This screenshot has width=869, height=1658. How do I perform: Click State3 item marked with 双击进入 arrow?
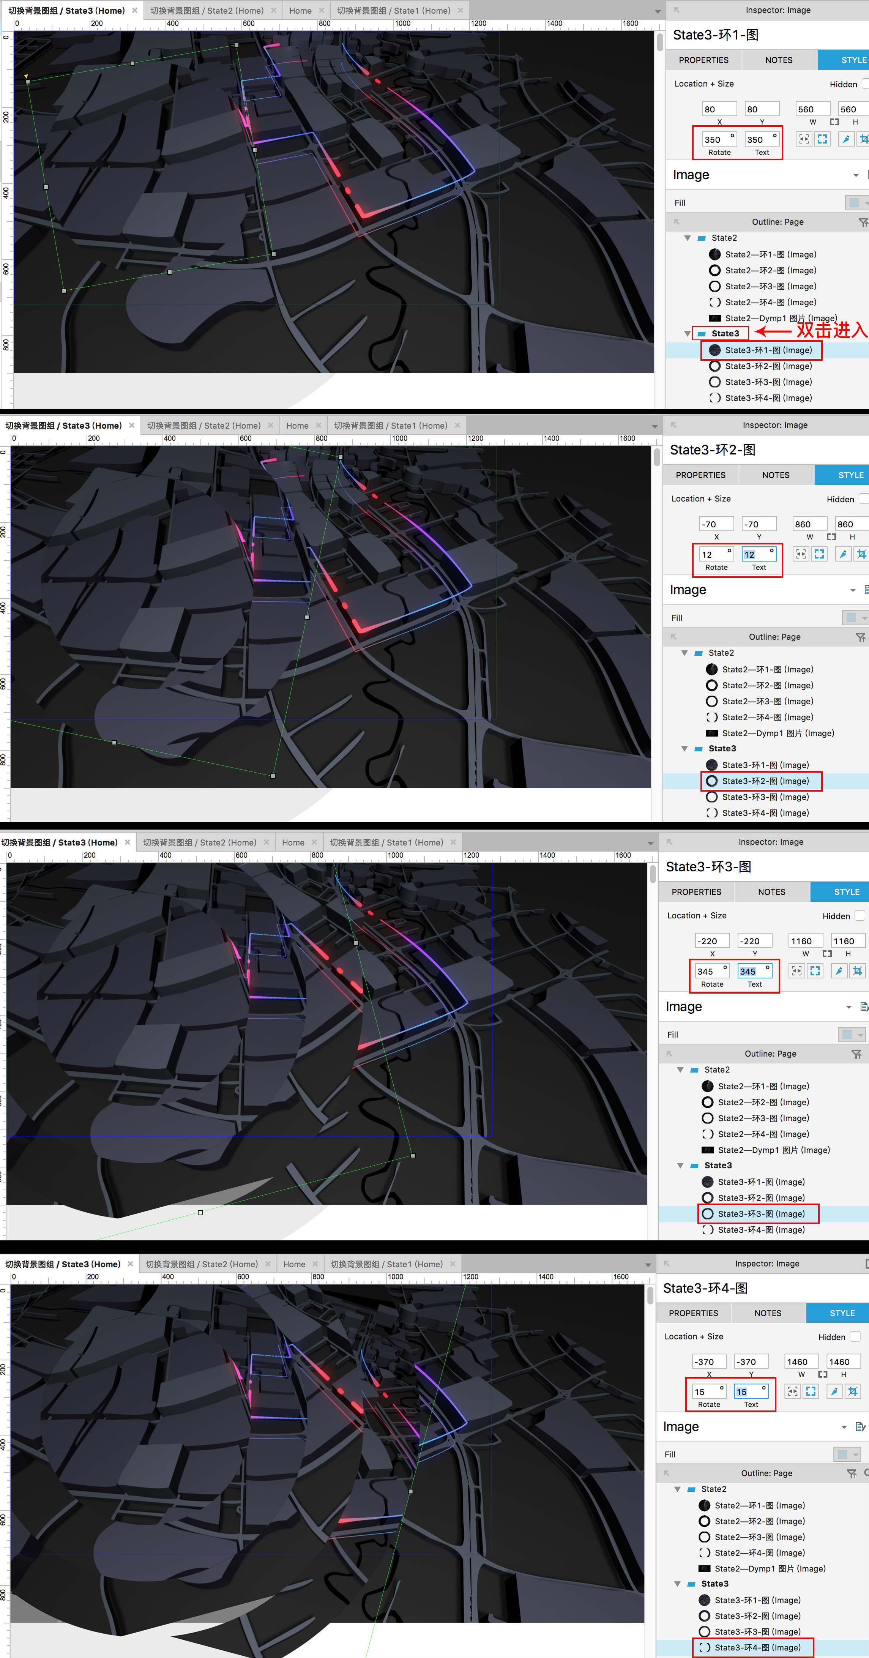(x=725, y=333)
